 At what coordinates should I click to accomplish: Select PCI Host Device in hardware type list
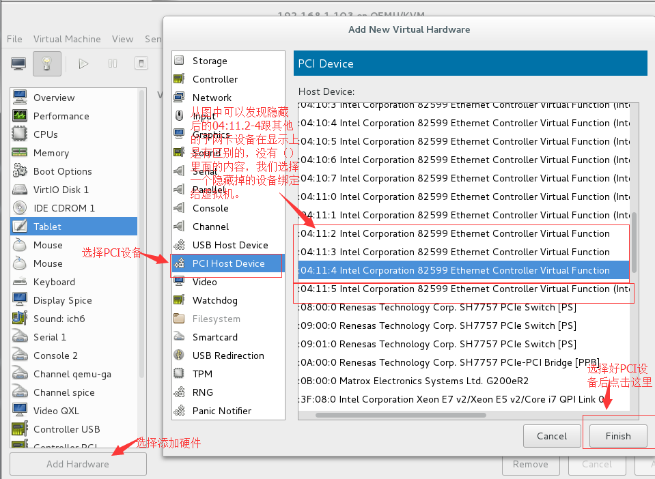(228, 263)
